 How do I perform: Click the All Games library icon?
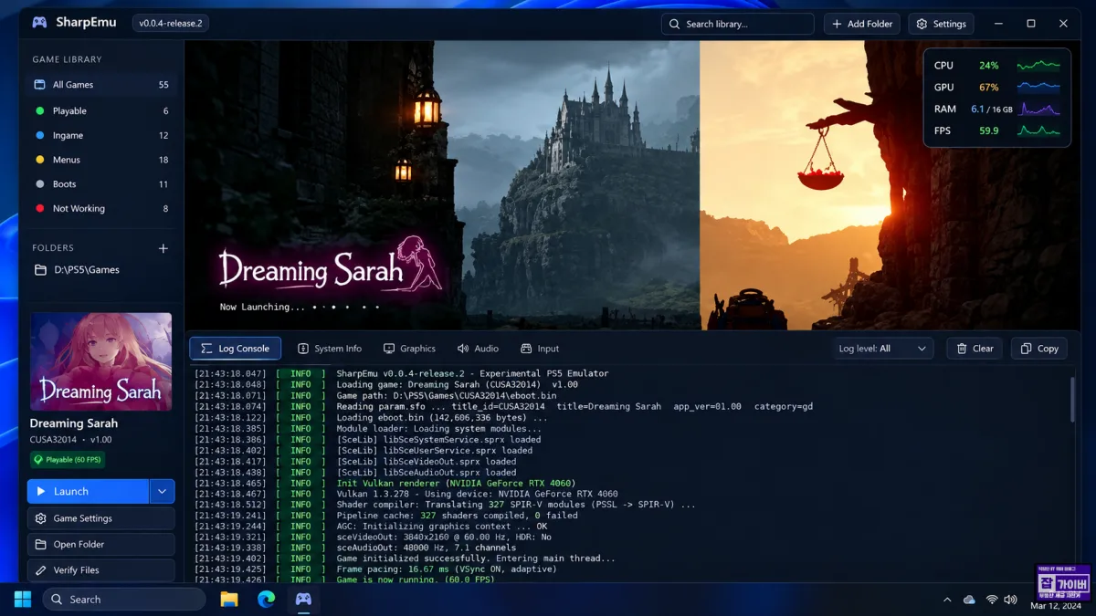point(39,85)
